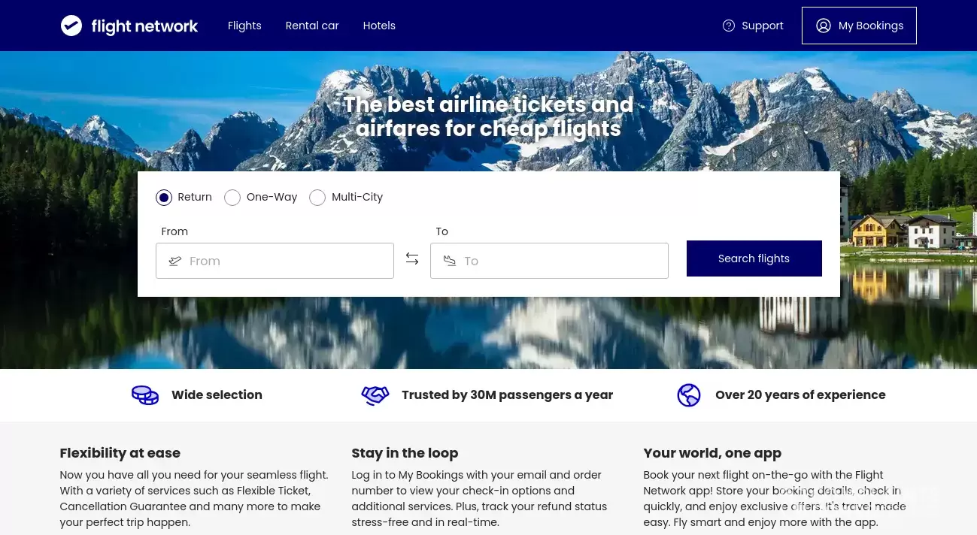
Task: Choose the Multi-City radio option
Action: point(317,198)
